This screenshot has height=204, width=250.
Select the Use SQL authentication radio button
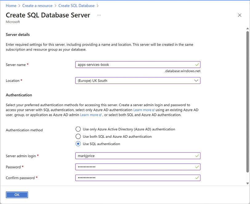pyautogui.click(x=78, y=144)
